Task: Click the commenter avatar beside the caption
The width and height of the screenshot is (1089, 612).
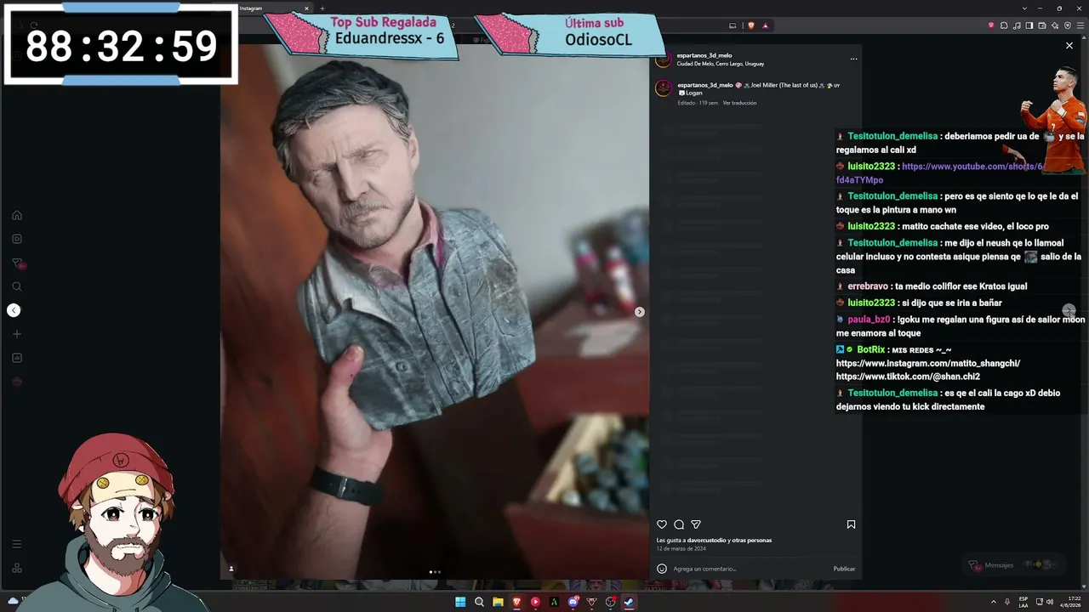Action: coord(664,88)
